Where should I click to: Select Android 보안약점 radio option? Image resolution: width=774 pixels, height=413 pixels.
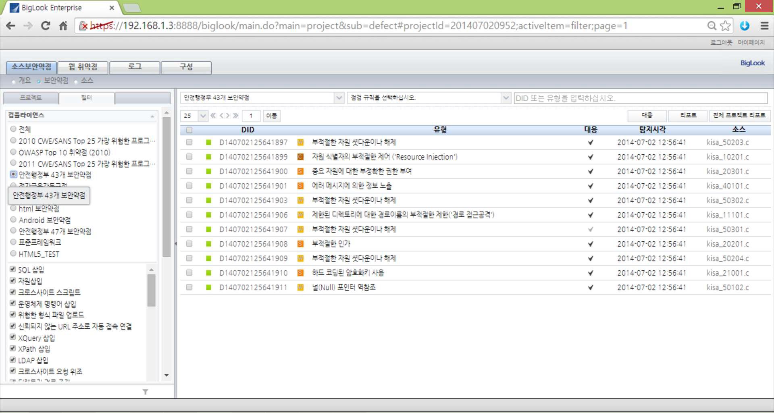click(x=13, y=220)
